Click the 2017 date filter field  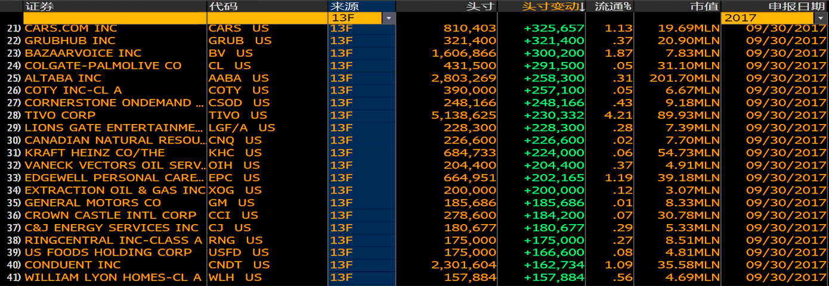[x=768, y=18]
